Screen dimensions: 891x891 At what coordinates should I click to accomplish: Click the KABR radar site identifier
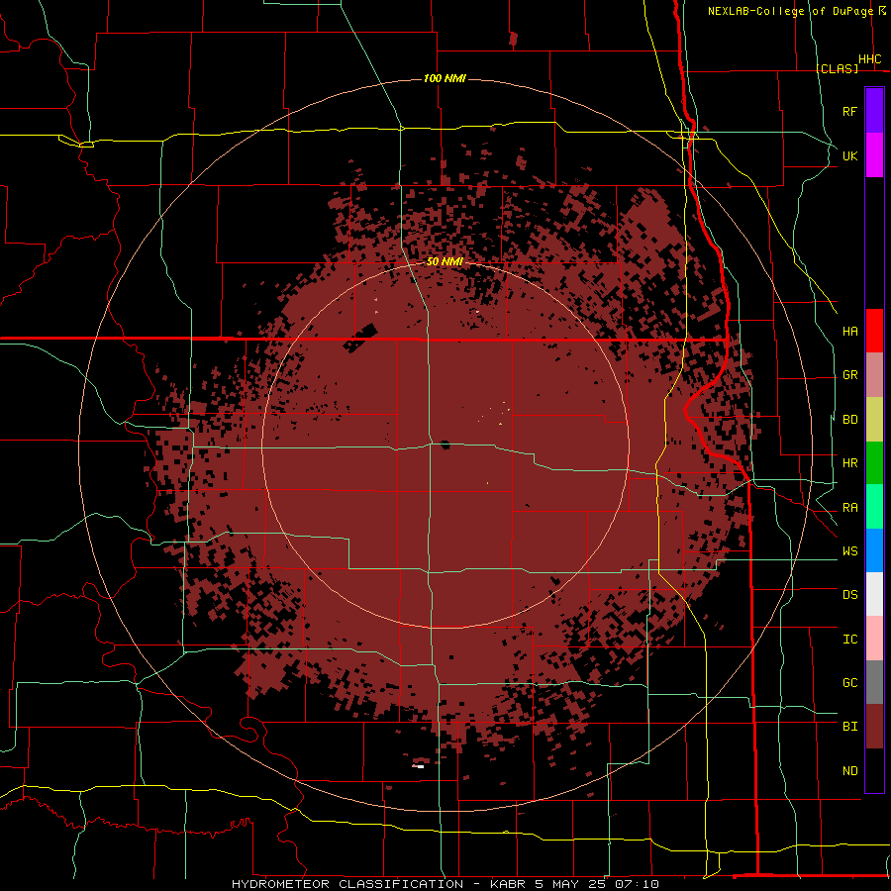509,884
